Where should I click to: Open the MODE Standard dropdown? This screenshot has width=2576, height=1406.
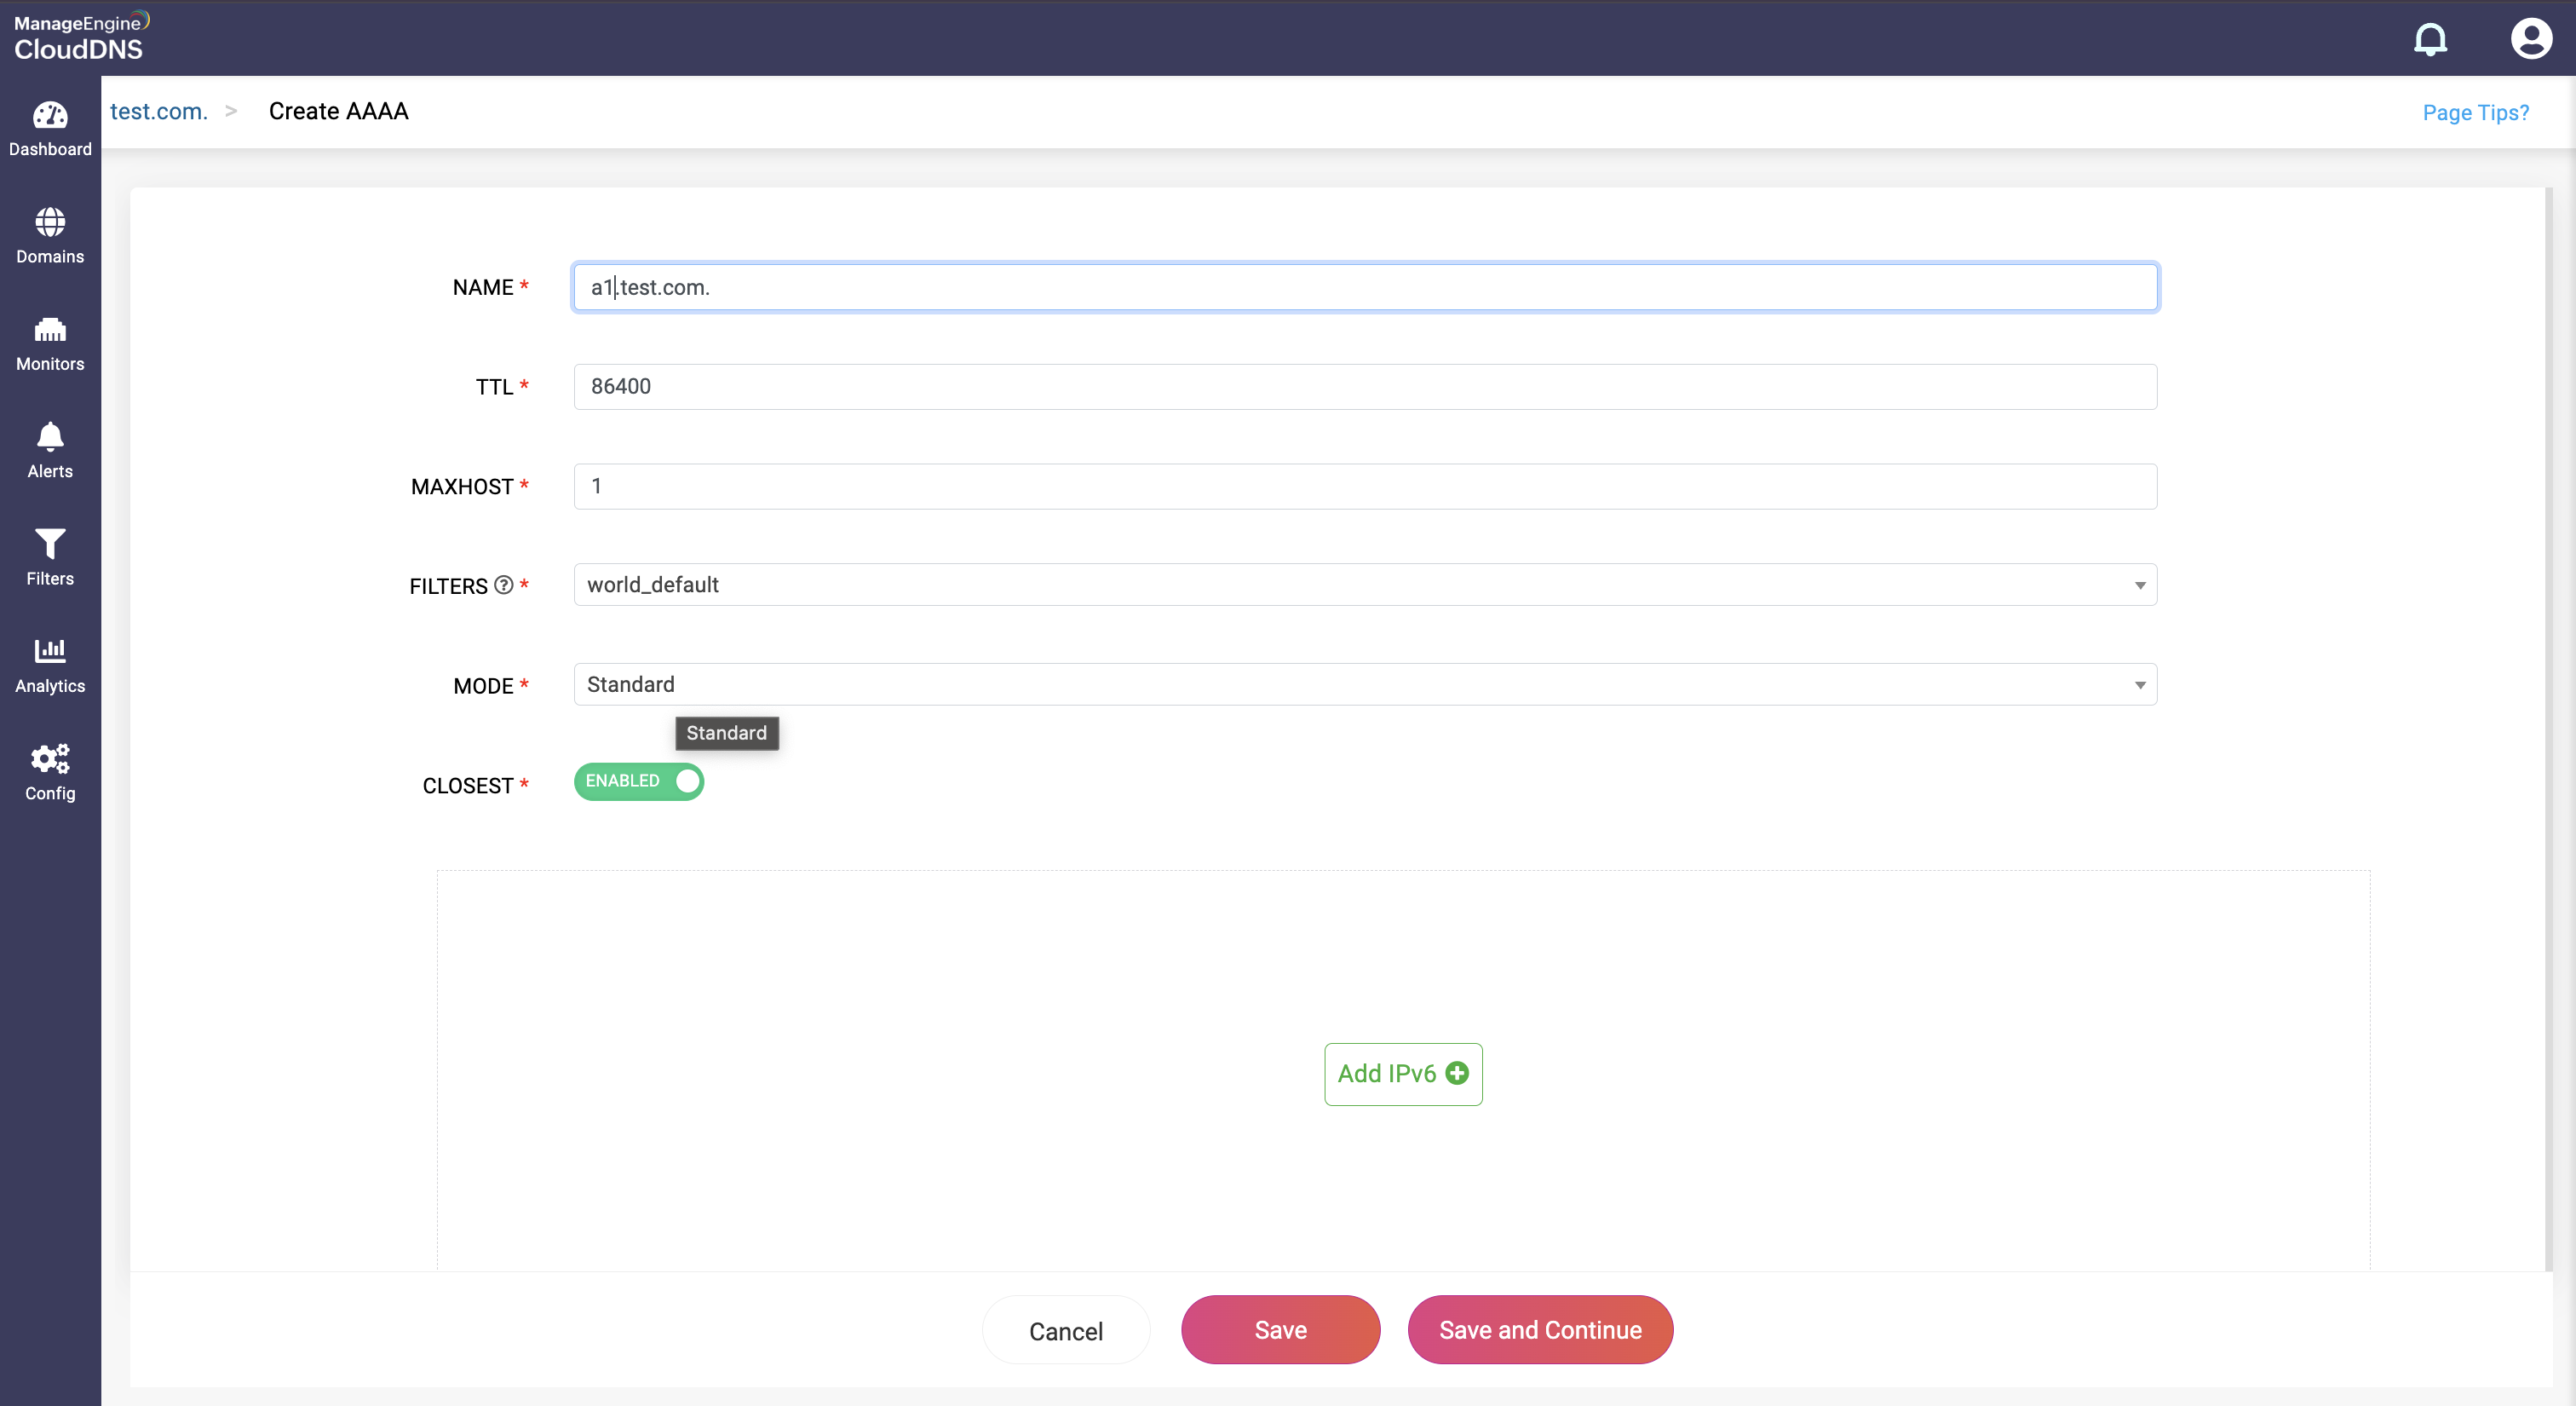(x=1365, y=685)
